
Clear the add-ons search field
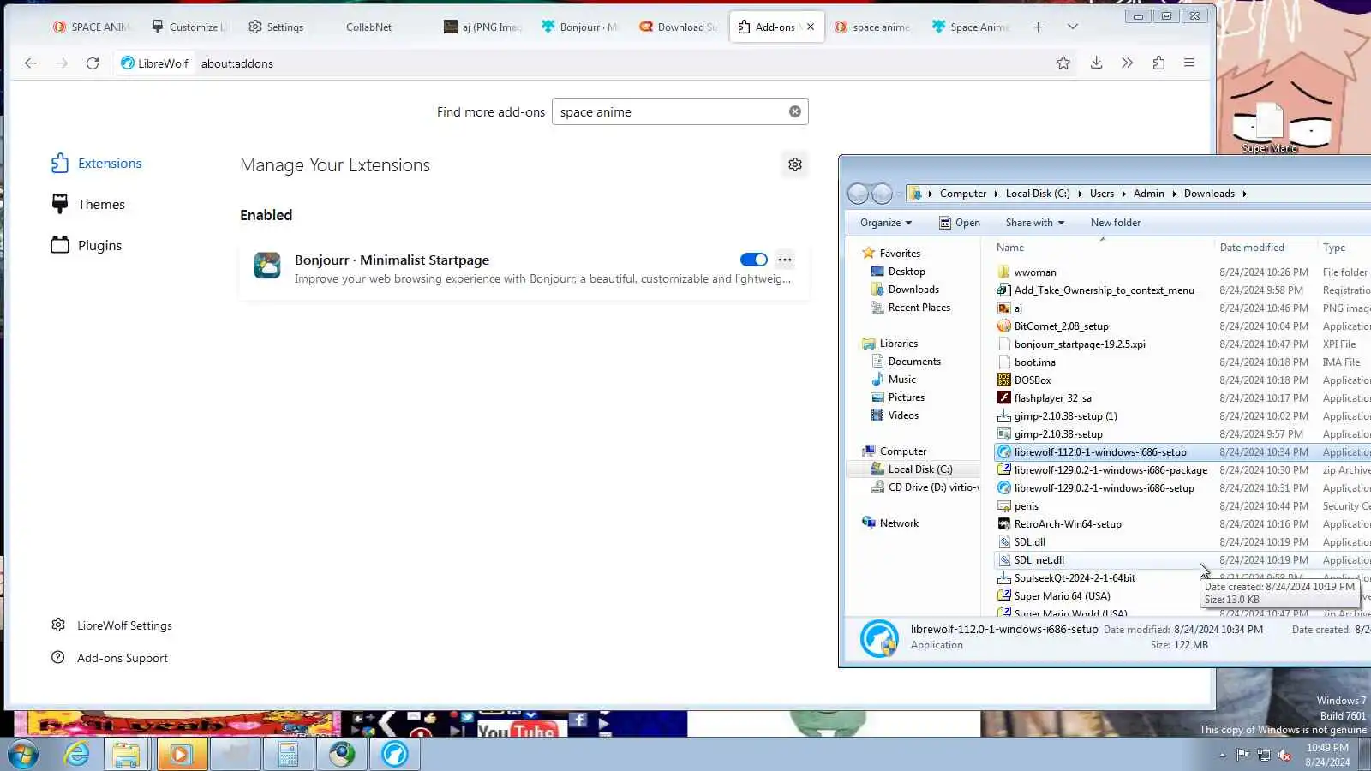click(x=795, y=111)
